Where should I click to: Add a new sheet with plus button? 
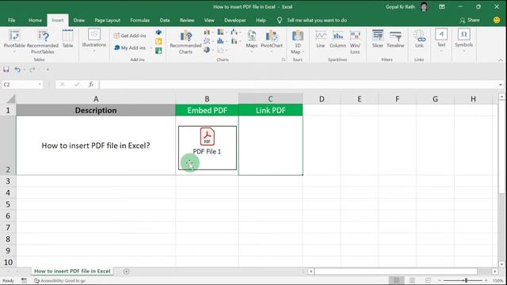point(127,272)
